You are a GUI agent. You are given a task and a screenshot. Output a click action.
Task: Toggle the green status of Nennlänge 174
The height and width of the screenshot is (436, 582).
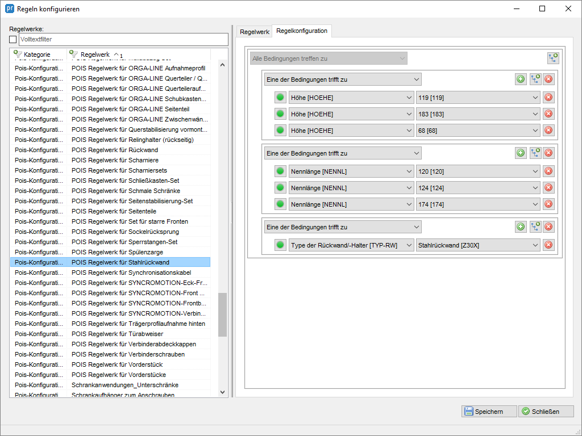[x=280, y=204]
